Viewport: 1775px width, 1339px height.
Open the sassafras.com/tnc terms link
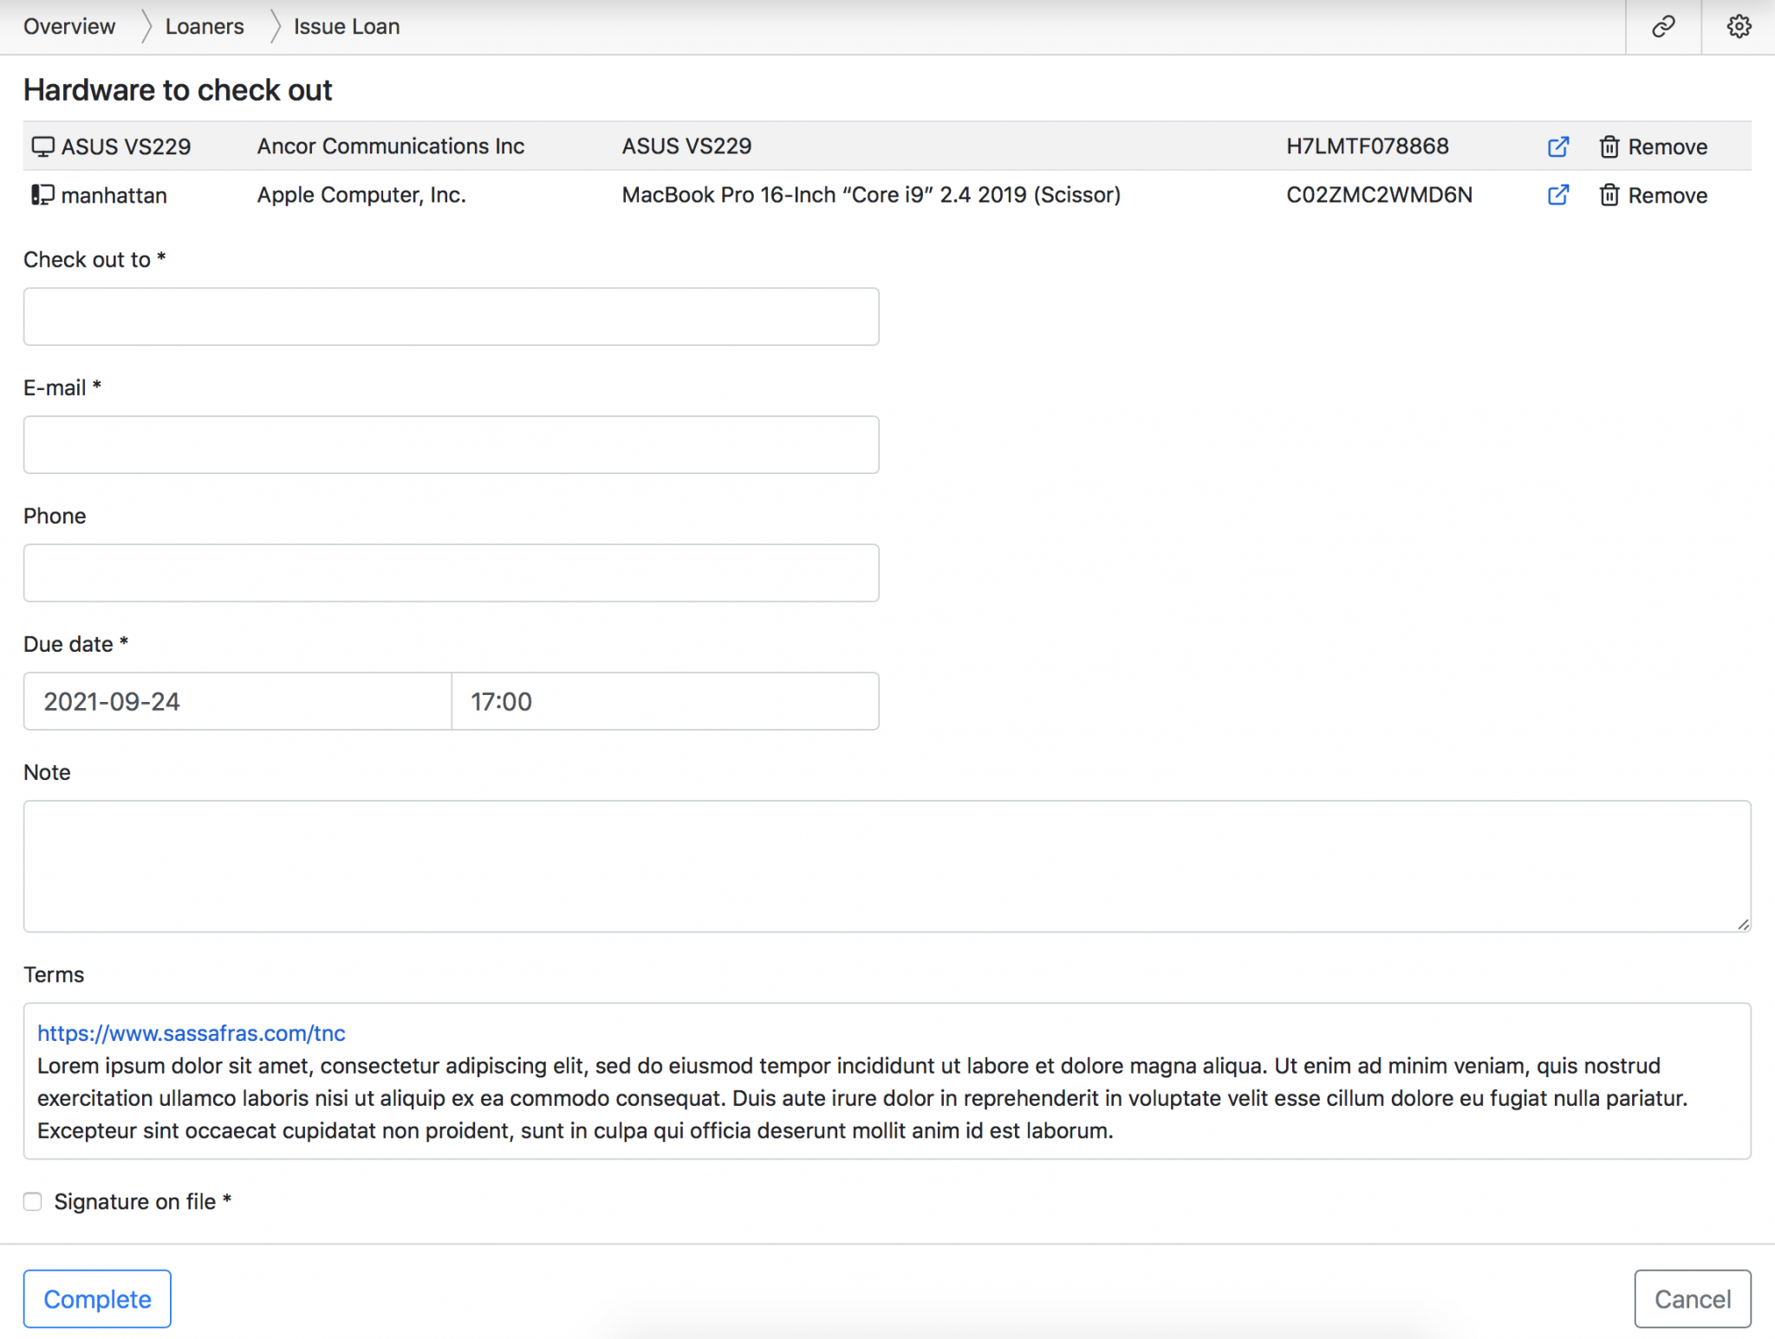pos(190,1033)
